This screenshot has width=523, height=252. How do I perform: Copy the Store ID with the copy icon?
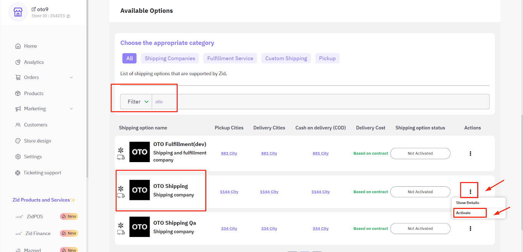click(68, 16)
